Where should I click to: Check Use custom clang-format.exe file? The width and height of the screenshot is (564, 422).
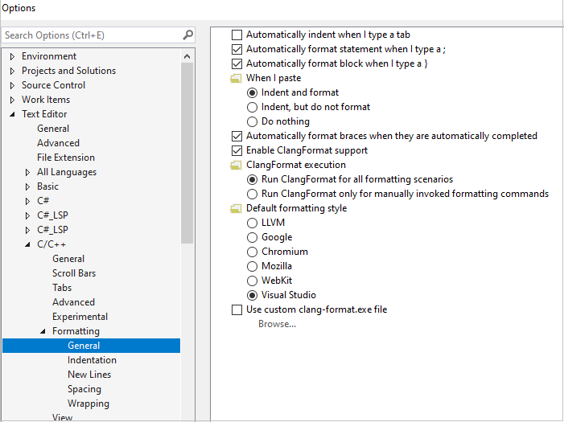point(237,309)
